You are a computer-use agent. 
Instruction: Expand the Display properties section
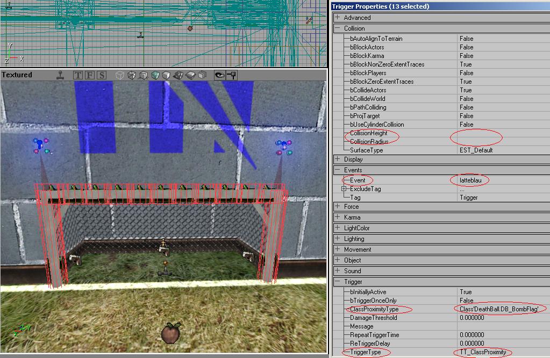[337, 159]
